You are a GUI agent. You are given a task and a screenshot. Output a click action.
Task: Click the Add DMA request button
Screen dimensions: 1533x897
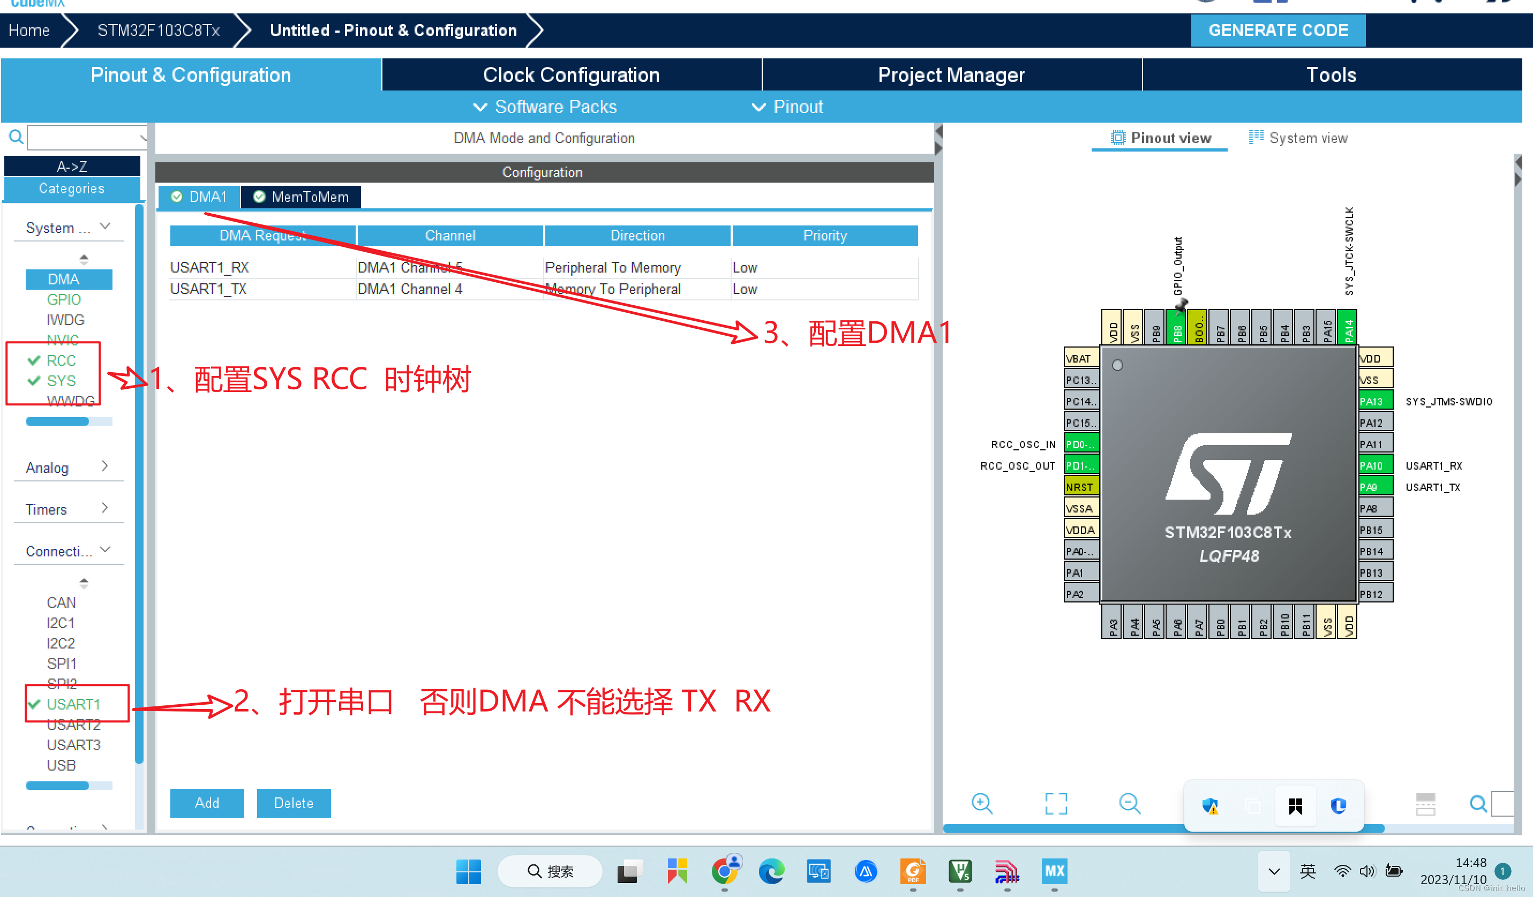(207, 803)
